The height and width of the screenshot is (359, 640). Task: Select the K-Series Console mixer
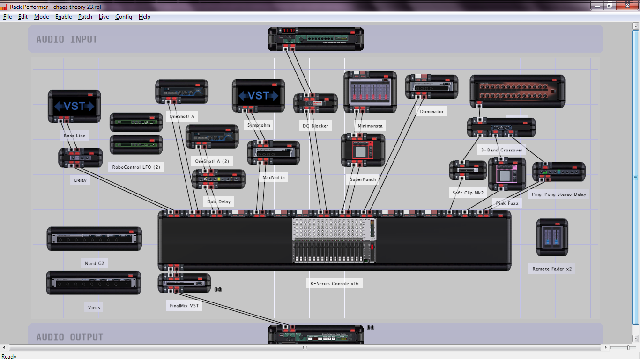coord(335,240)
